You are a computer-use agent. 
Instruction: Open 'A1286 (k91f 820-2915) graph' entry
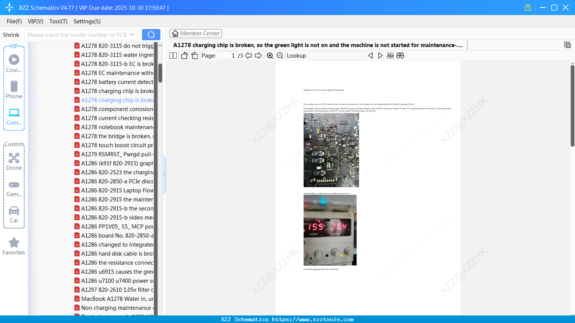tap(114, 163)
